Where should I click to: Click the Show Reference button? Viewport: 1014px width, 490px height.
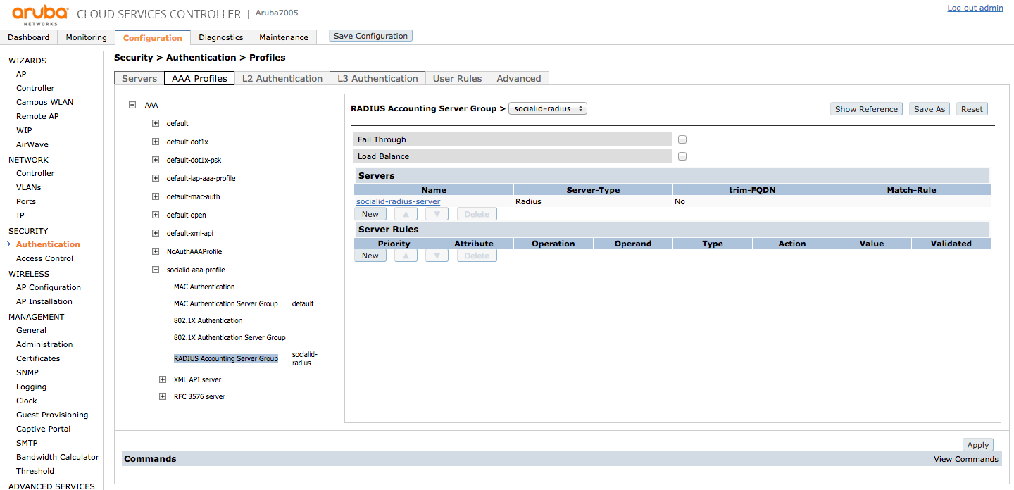[866, 109]
